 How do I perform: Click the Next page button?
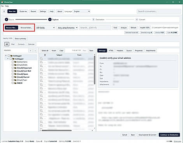click(x=91, y=51)
